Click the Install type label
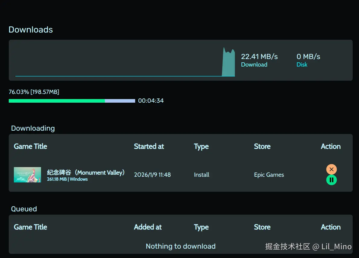359x258 pixels. 202,175
